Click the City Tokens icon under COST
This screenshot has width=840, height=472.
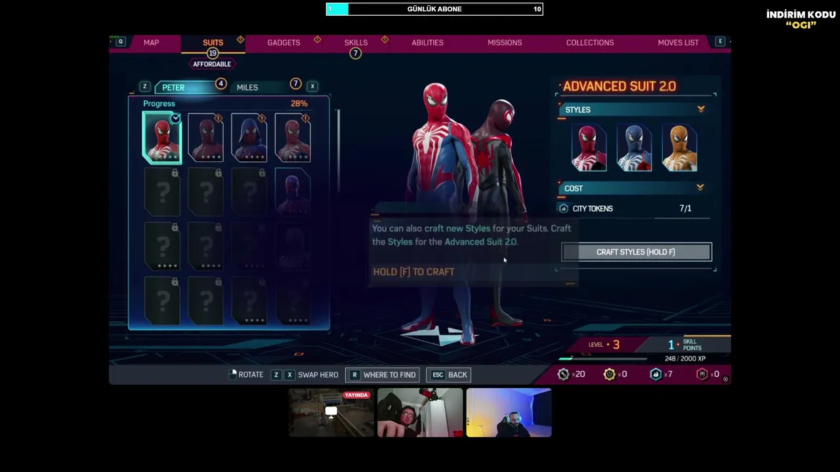click(x=563, y=208)
